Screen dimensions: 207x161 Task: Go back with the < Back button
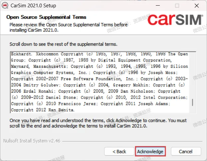[x=119, y=151]
